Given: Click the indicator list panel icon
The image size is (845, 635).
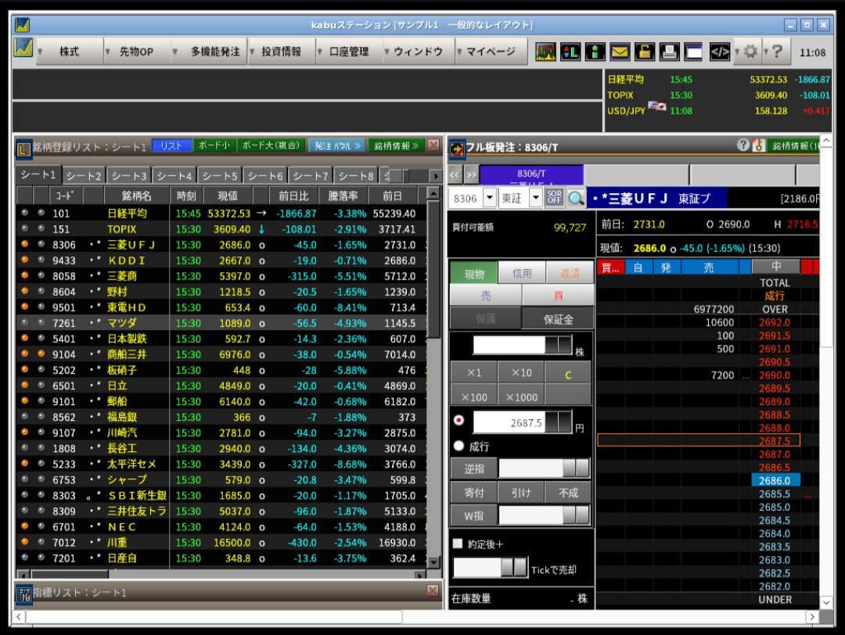Looking at the screenshot, I should [23, 594].
